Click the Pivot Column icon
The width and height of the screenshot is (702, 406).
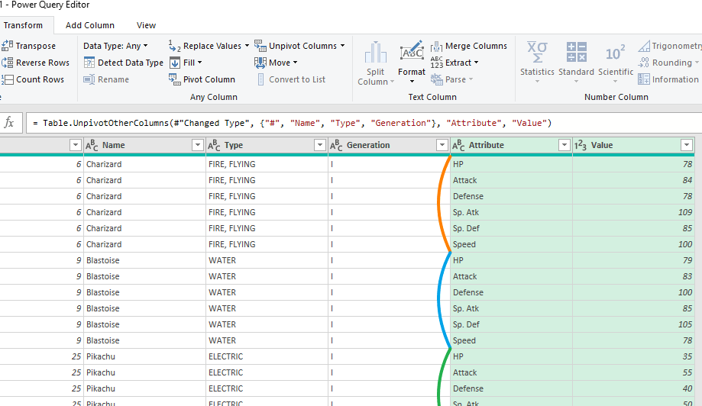(175, 79)
